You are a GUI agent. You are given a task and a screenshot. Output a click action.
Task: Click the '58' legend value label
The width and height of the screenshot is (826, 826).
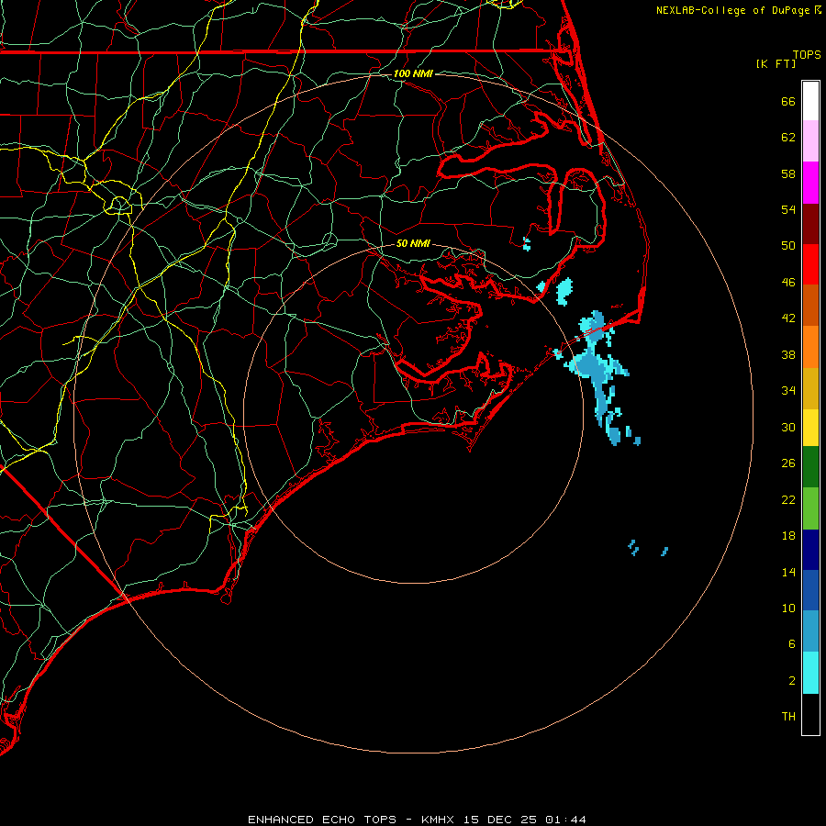(x=788, y=173)
